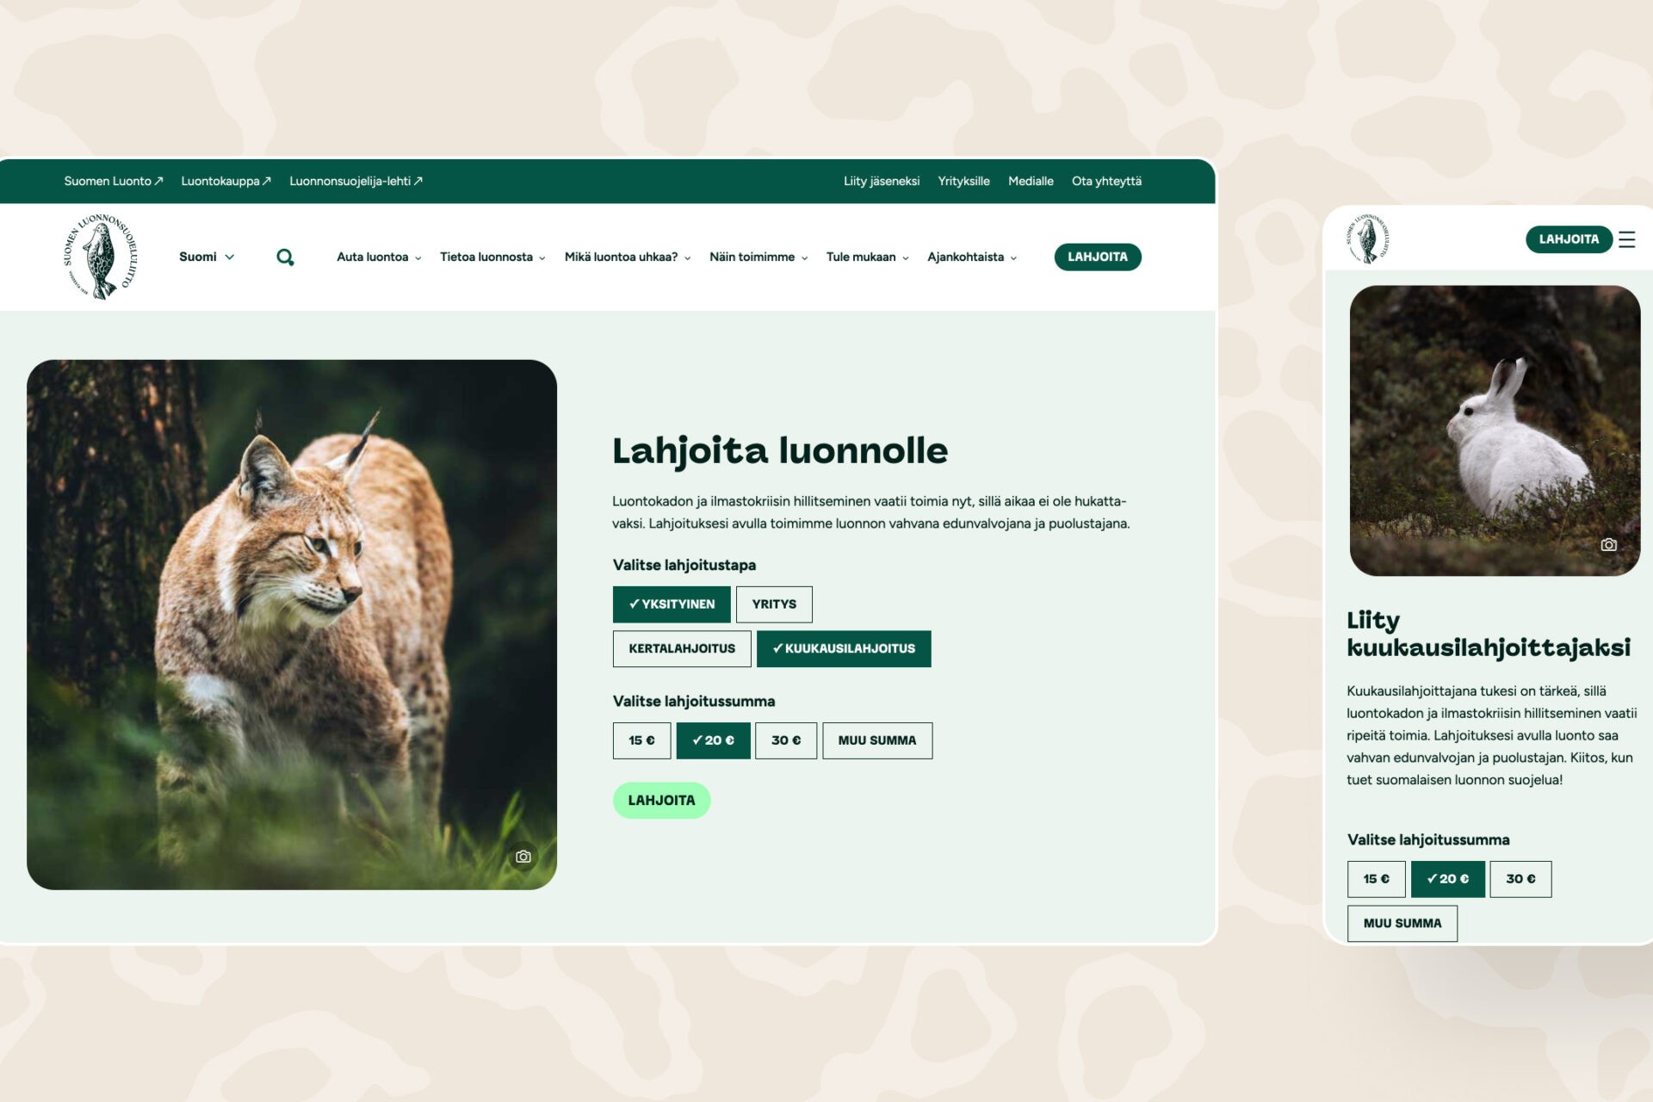Click the light green LAHJOITA submit button
The width and height of the screenshot is (1653, 1102).
tap(661, 801)
